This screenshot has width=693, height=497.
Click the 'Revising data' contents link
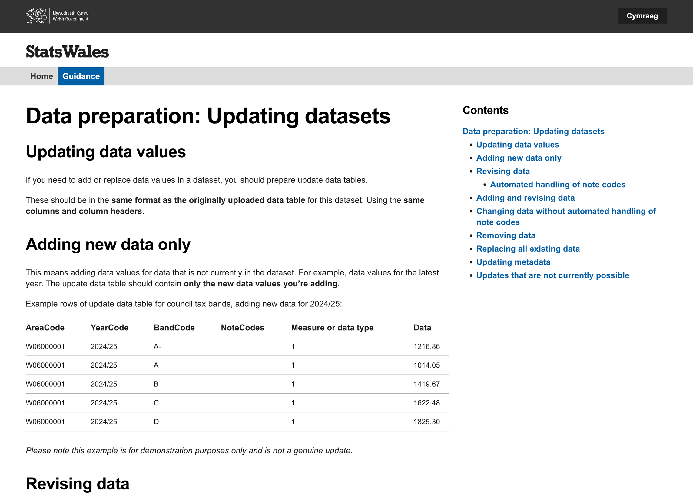click(x=503, y=171)
